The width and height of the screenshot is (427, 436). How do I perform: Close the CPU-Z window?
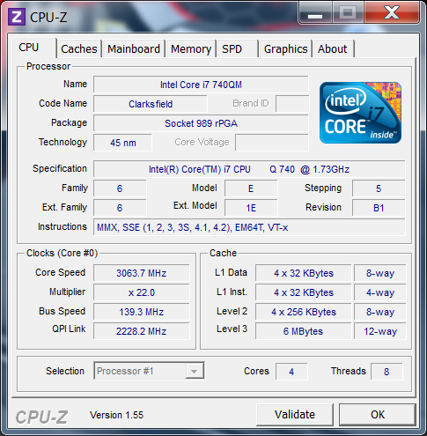(x=392, y=13)
